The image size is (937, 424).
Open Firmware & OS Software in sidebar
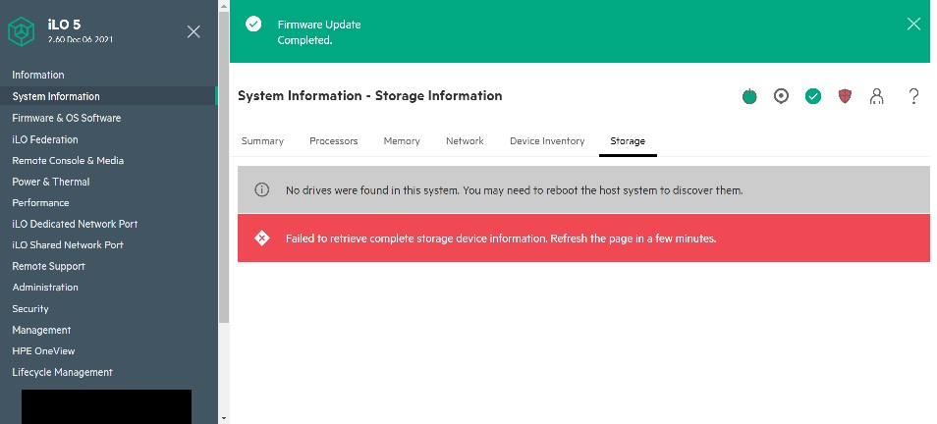click(67, 118)
